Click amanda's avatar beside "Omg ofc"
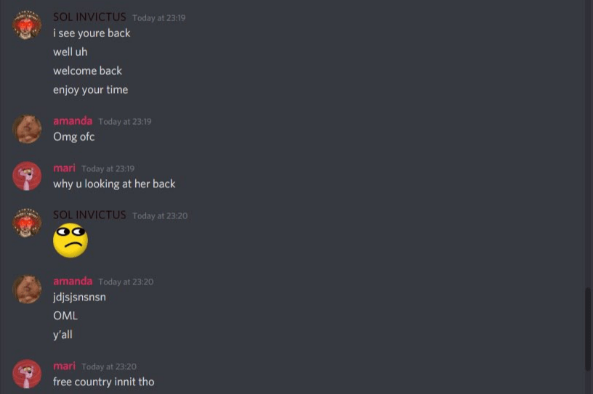 (x=27, y=129)
